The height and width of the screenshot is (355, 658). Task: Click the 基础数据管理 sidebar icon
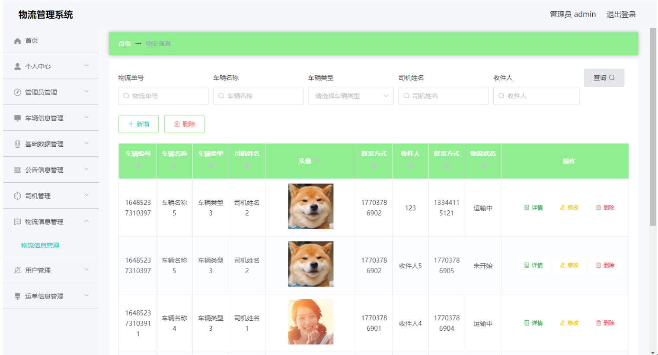pos(17,144)
